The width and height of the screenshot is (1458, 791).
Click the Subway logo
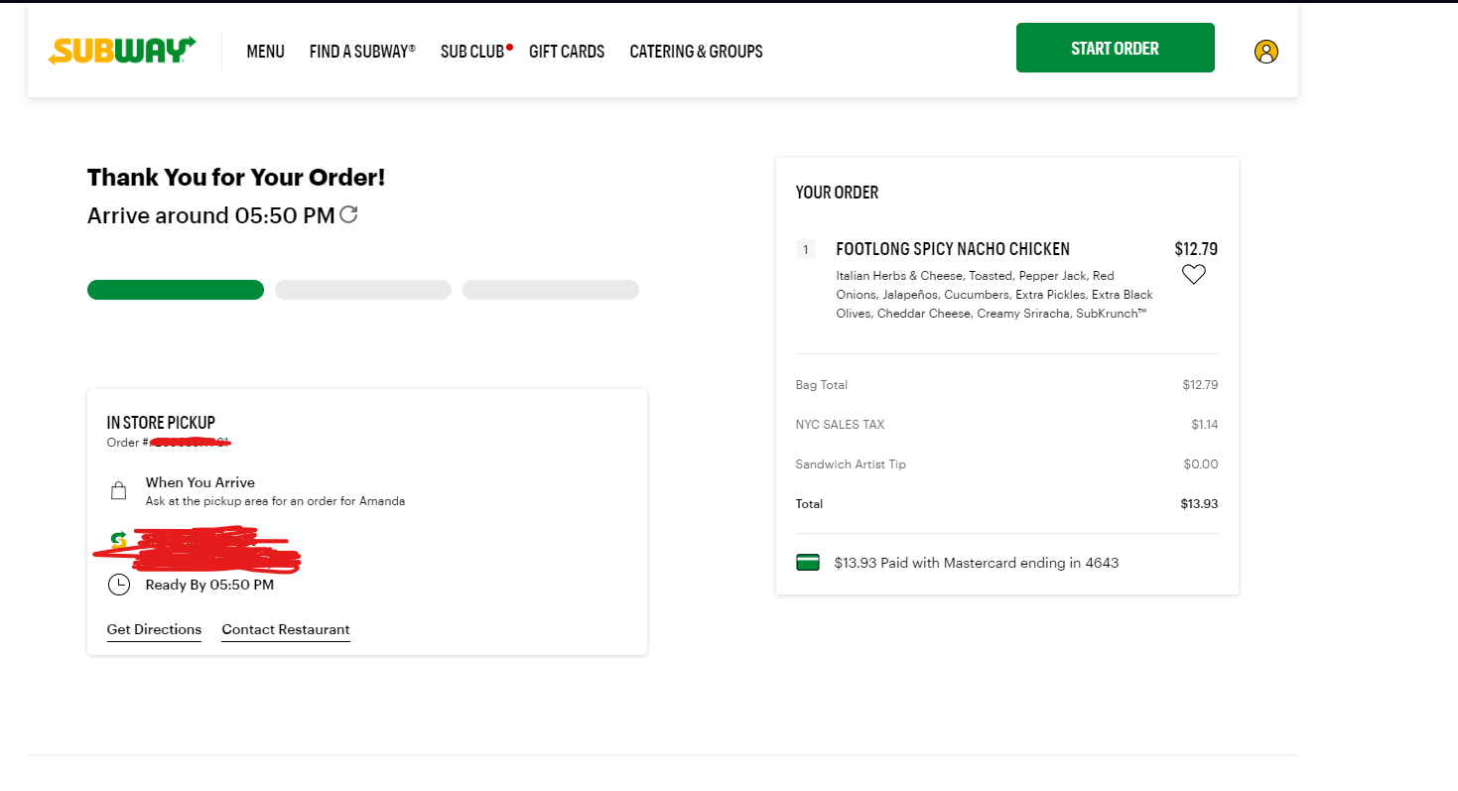(x=121, y=51)
